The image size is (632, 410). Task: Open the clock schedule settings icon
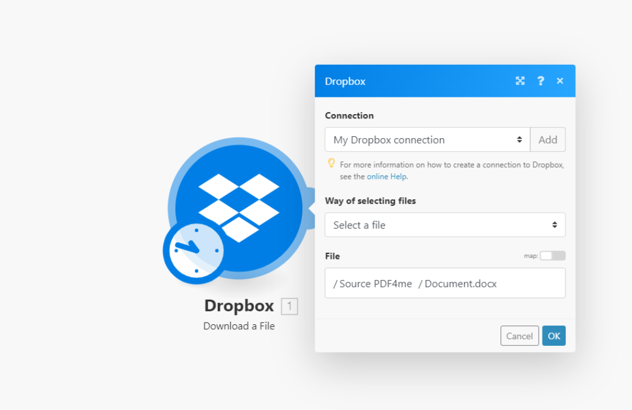tap(192, 253)
